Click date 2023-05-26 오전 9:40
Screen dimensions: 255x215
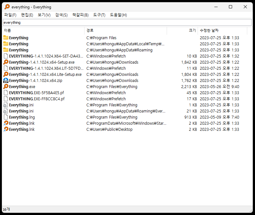pos(220,87)
